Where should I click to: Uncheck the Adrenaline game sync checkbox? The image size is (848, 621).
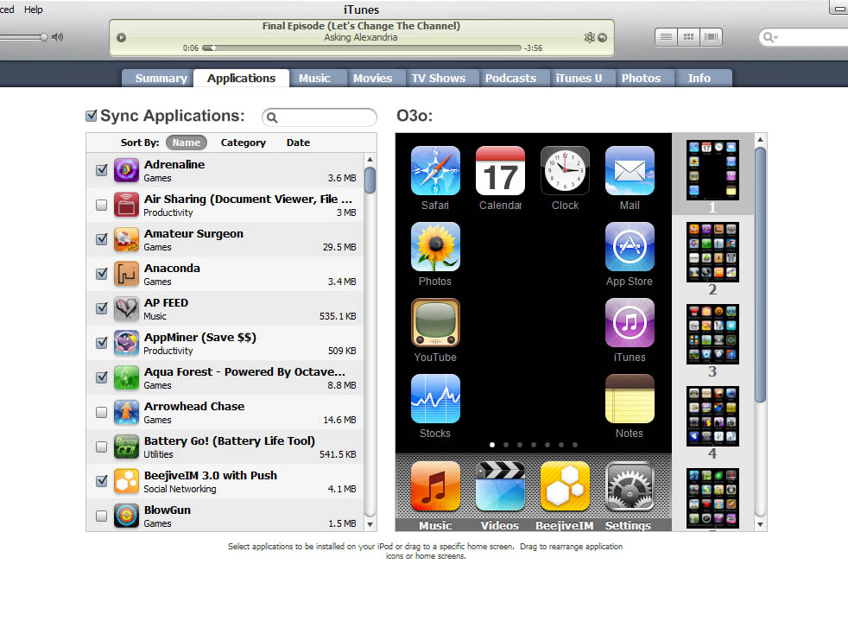(101, 170)
